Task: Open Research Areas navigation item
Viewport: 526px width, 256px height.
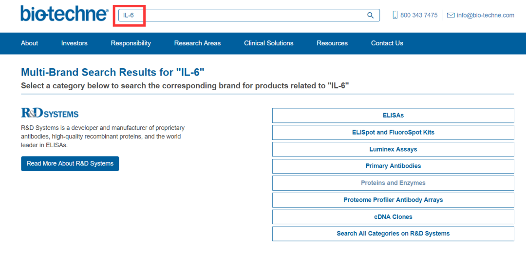Action: pyautogui.click(x=197, y=43)
